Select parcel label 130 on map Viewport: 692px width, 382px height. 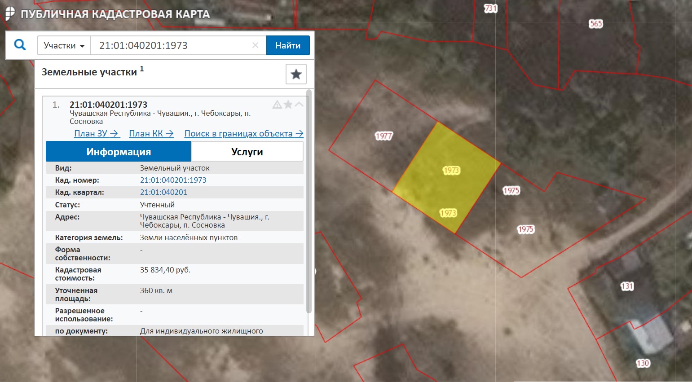[x=643, y=363]
